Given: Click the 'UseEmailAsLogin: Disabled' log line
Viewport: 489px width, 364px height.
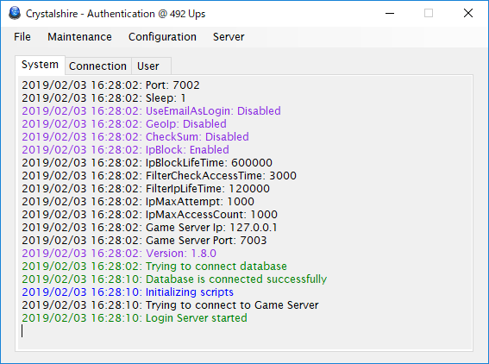Looking at the screenshot, I should click(x=151, y=111).
